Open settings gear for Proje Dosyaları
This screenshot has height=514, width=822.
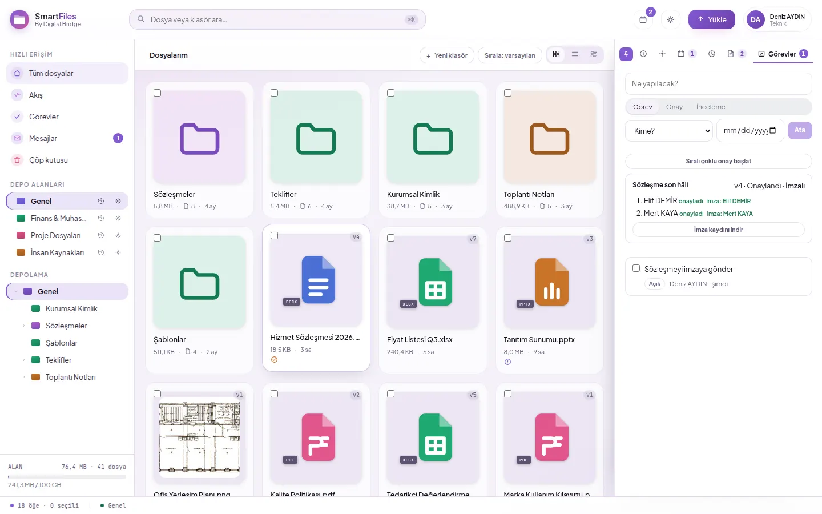(x=118, y=235)
